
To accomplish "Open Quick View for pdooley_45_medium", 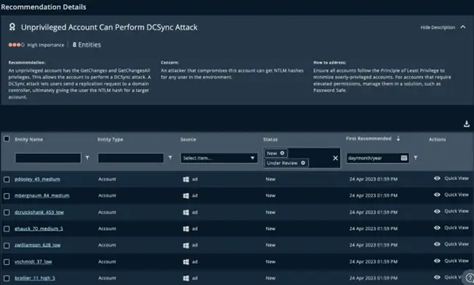I will (456, 178).
